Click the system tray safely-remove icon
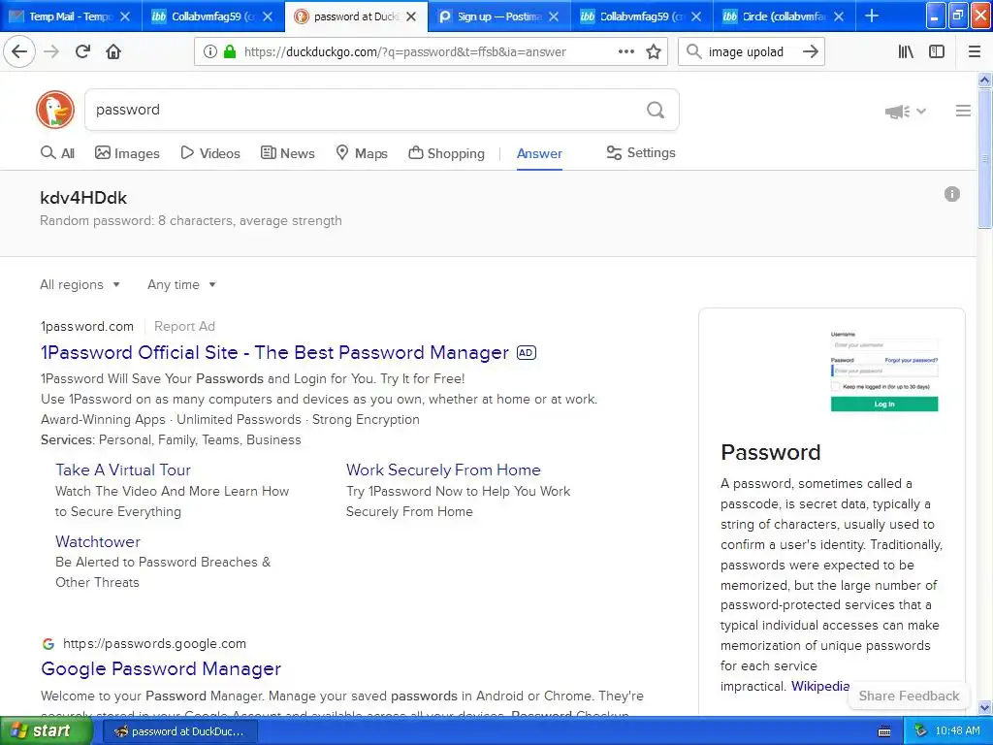 pos(921,731)
